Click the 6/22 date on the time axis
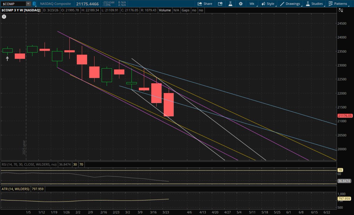This screenshot has width=354, height=215. pos(327,212)
